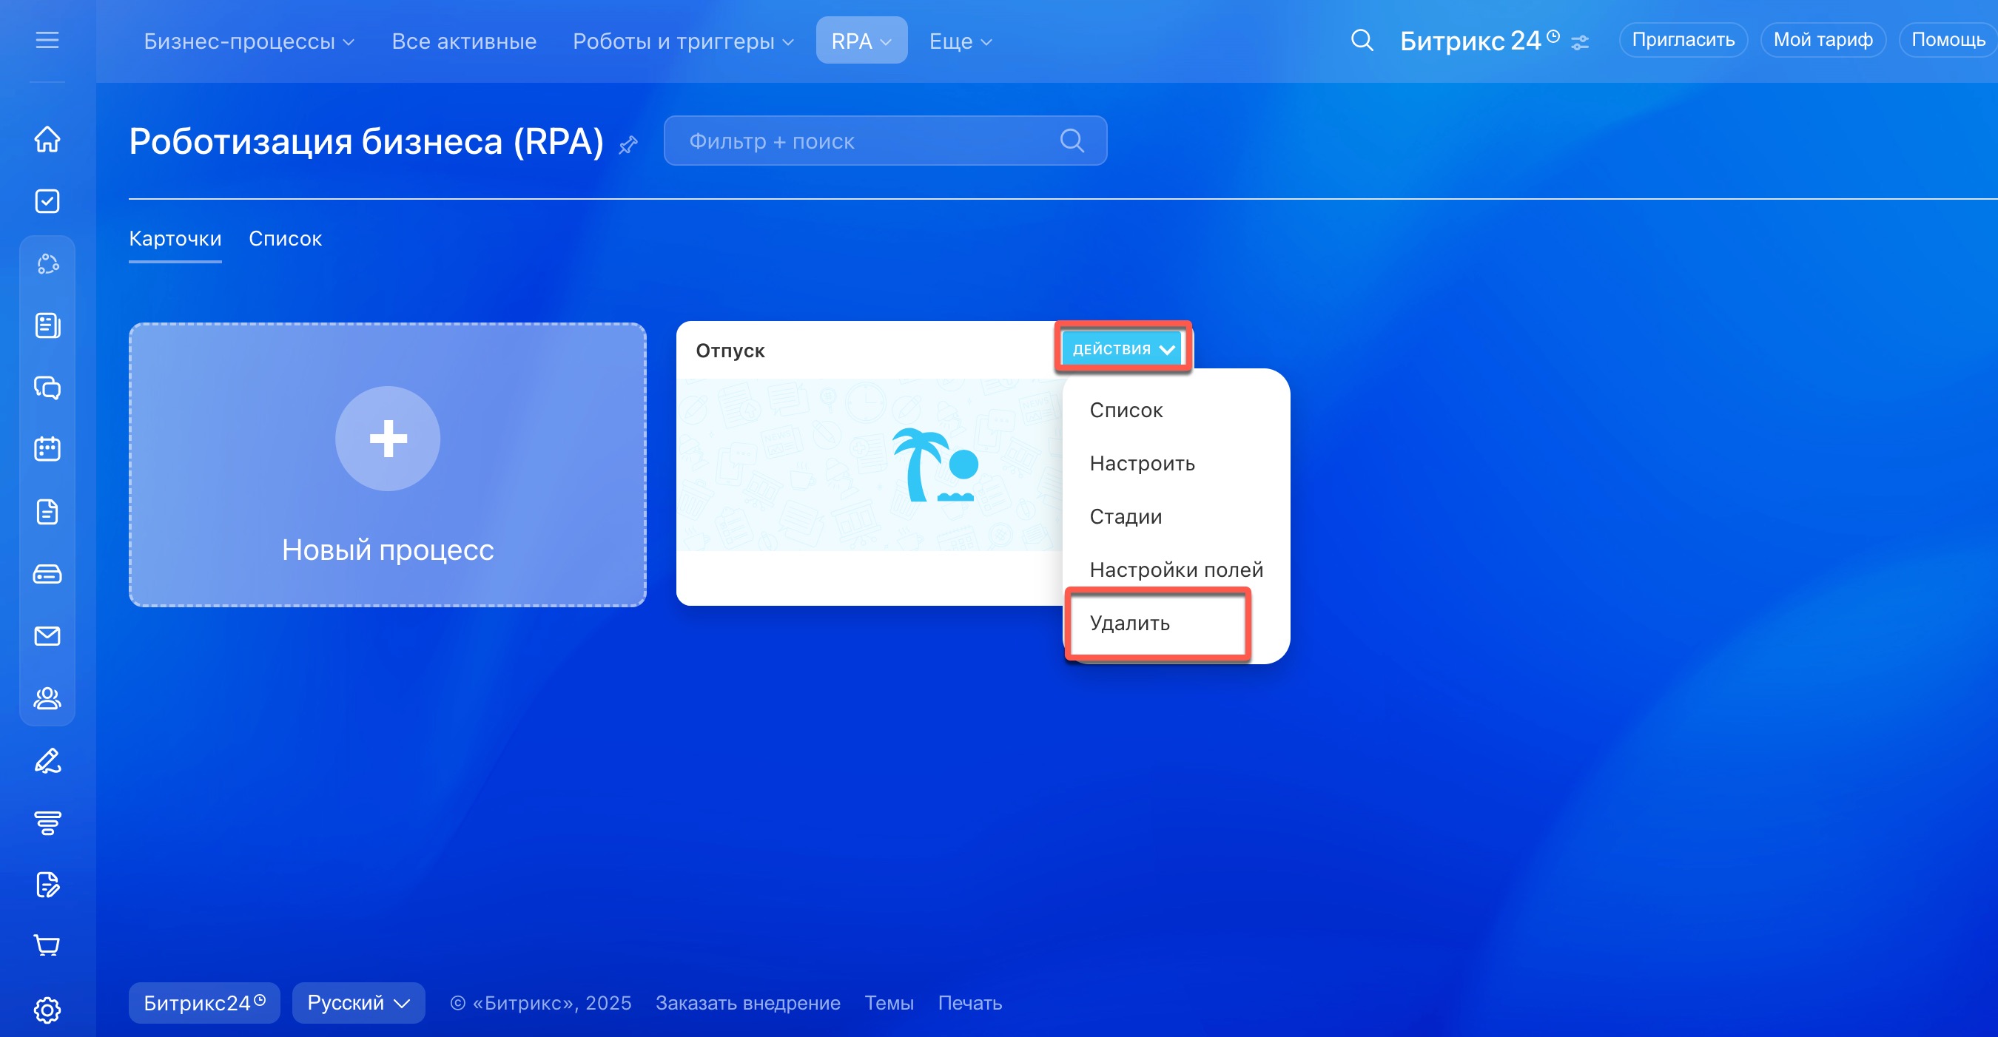The image size is (1998, 1037).
Task: Open settings gear icon in sidebar
Action: click(47, 1009)
